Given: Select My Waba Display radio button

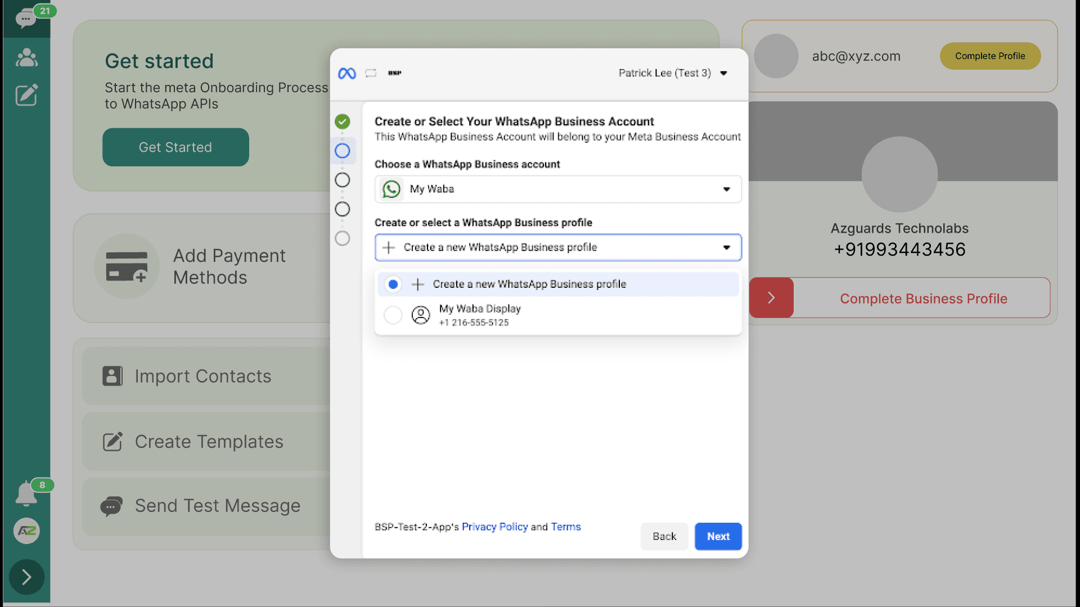Looking at the screenshot, I should coord(393,315).
